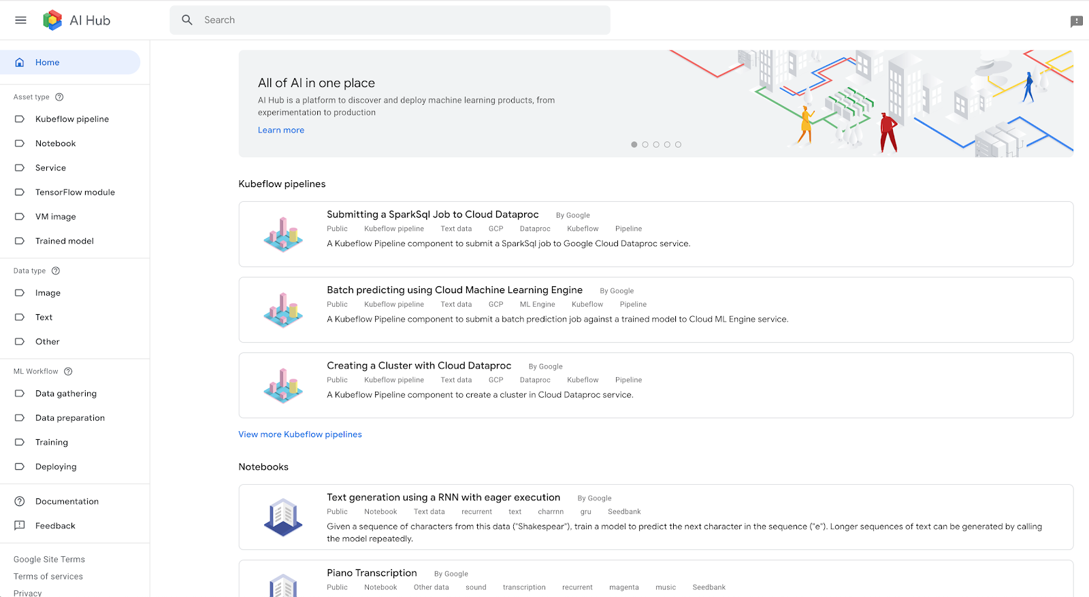The image size is (1089, 597).
Task: Open the feedback icon in top right
Action: click(1076, 22)
